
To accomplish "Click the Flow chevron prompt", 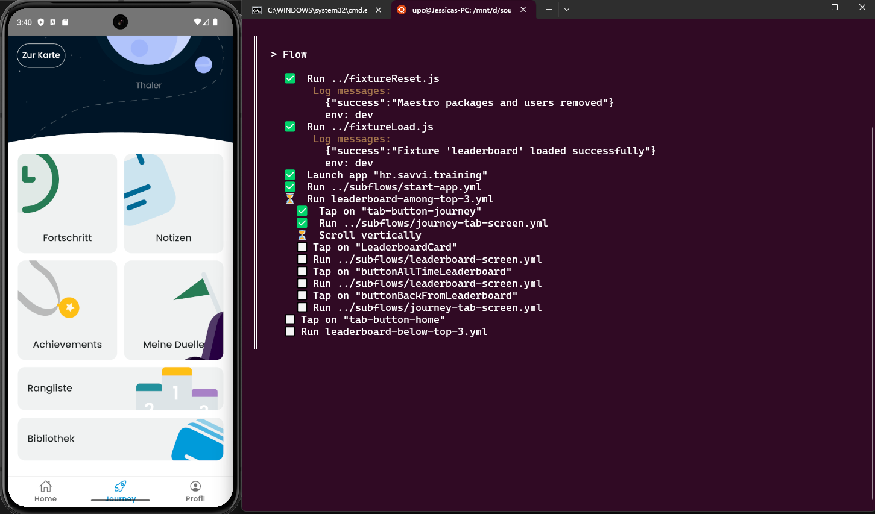I will tap(274, 54).
